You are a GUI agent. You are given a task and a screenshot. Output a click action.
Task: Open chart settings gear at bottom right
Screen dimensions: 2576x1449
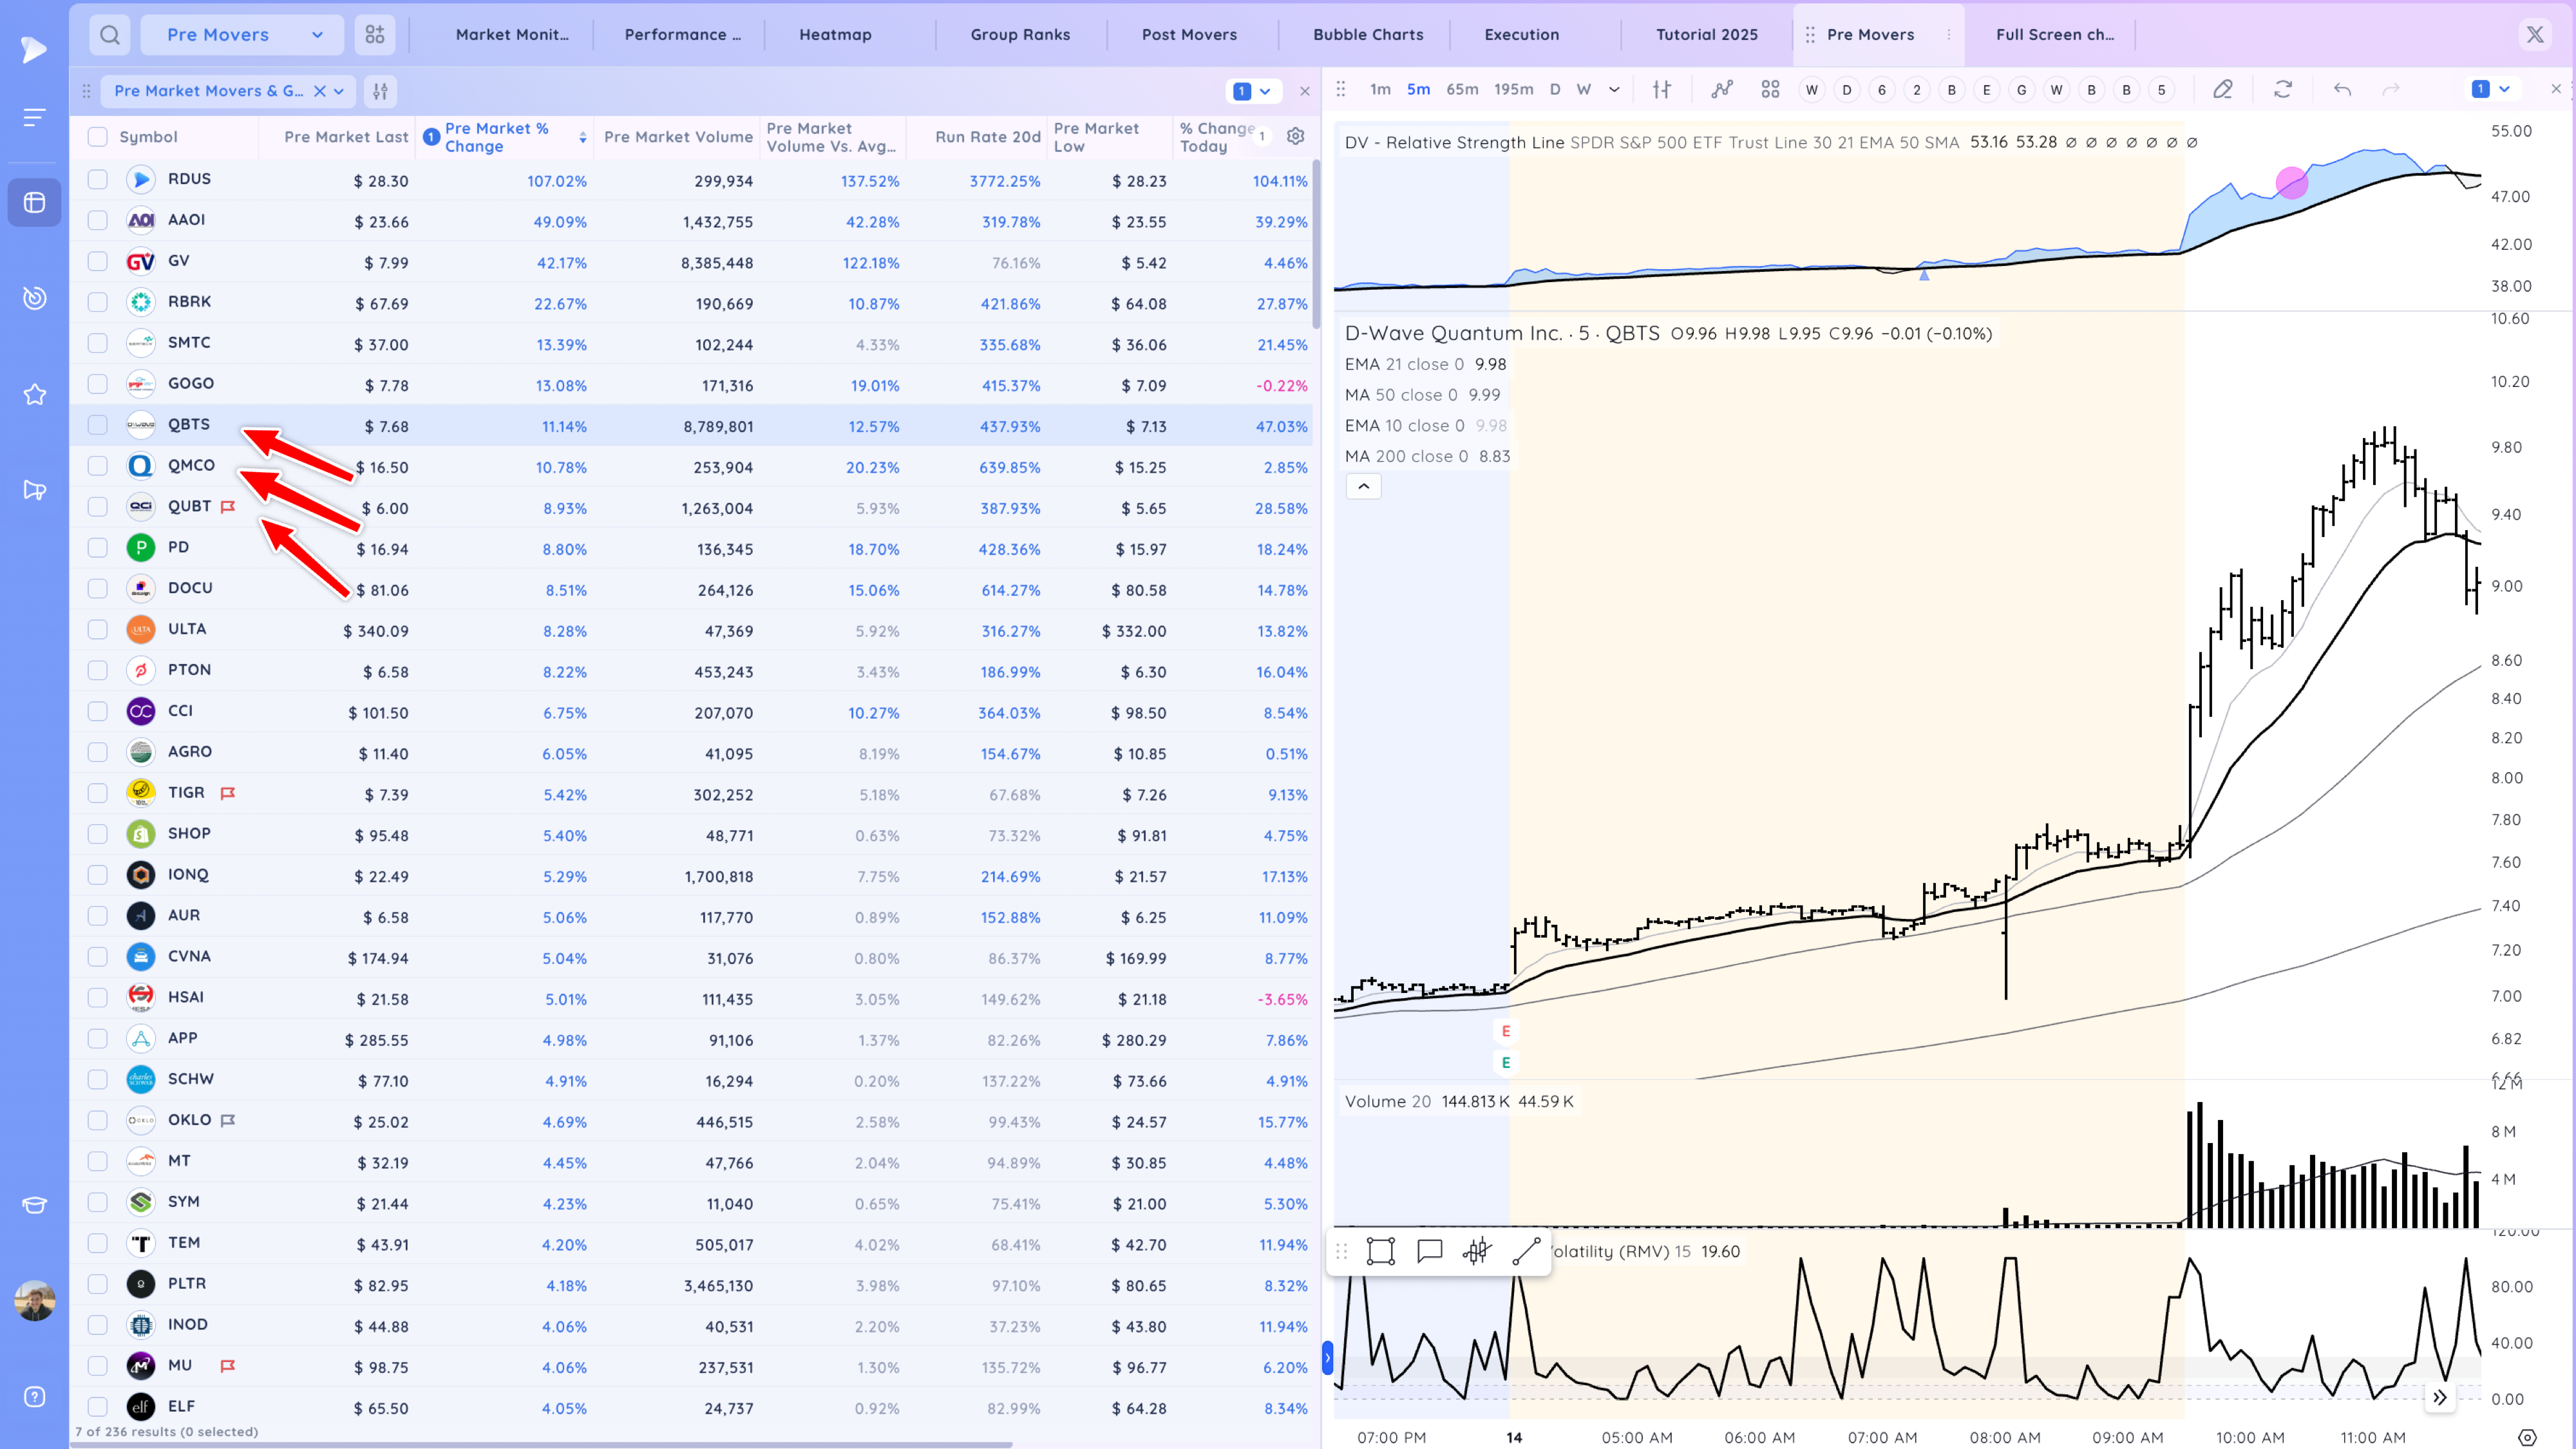(x=2527, y=1438)
